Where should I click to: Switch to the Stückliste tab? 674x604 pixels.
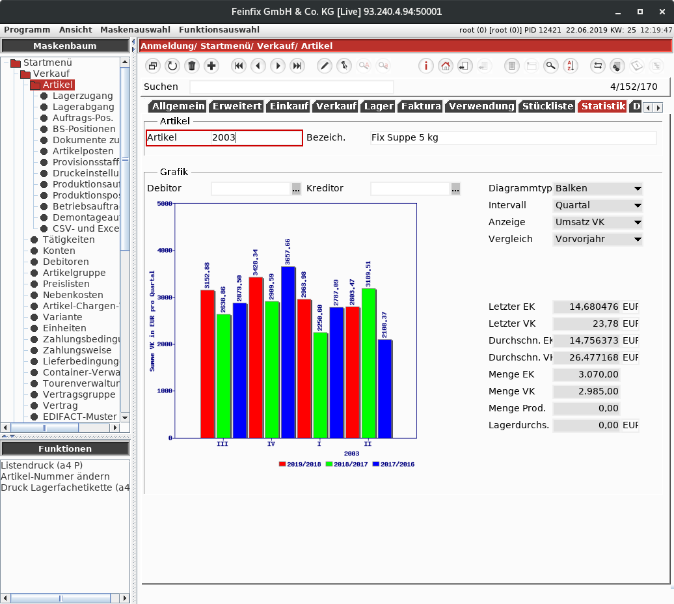tap(548, 106)
